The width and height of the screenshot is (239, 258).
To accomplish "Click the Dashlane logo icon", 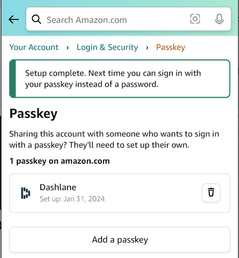I will [x=26, y=193].
